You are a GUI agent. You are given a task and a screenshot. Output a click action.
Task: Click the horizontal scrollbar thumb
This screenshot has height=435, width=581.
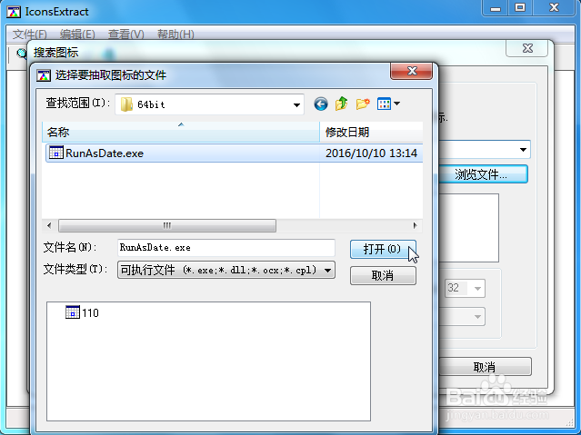167,225
